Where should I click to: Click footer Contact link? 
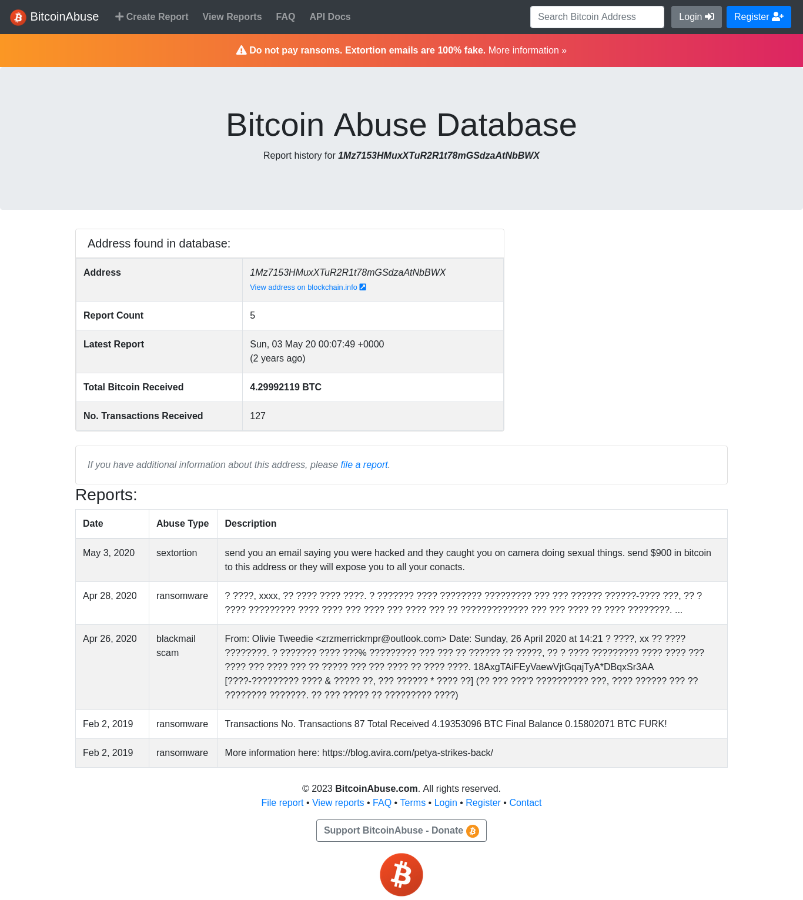pyautogui.click(x=526, y=803)
